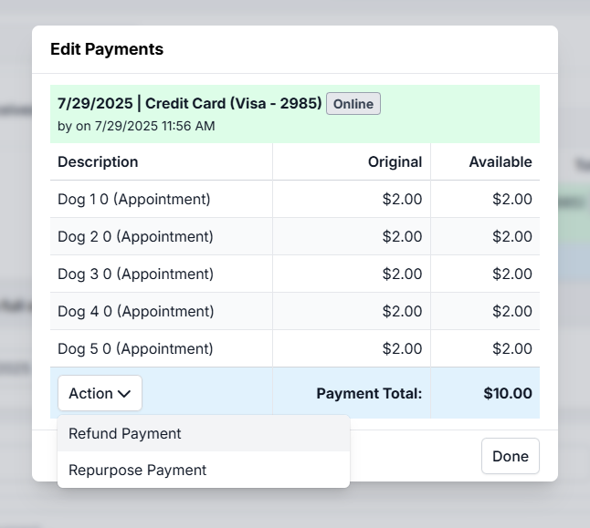Viewport: 590px width, 528px height.
Task: Click the Dog 3 0 appointment description
Action: [x=135, y=274]
